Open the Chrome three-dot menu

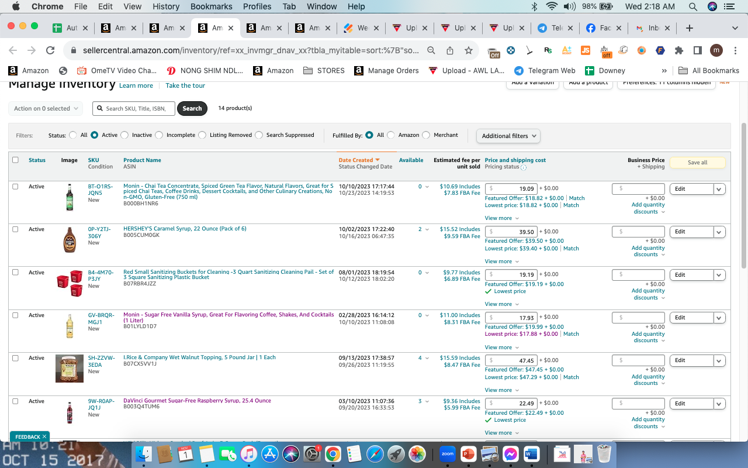click(735, 50)
